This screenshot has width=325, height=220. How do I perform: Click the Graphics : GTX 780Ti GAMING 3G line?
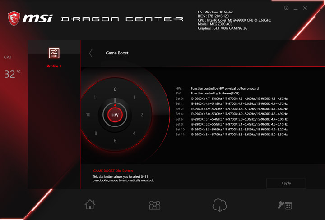(x=223, y=28)
